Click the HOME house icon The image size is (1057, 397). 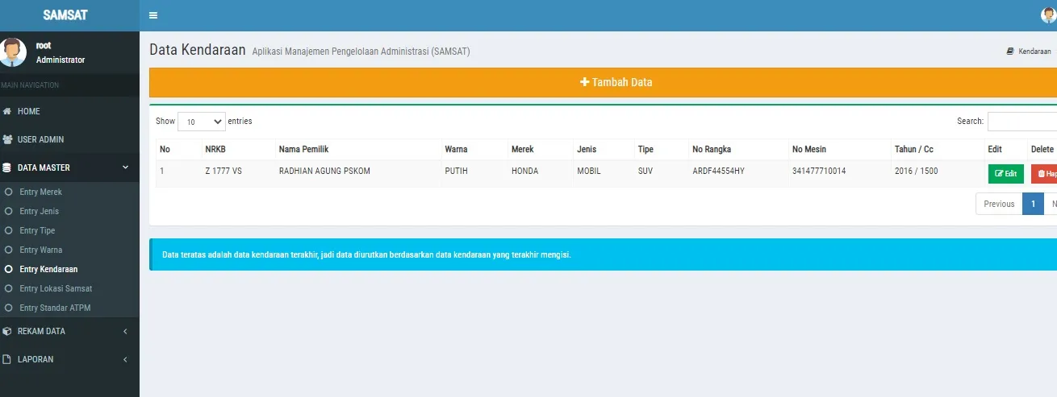click(x=8, y=111)
